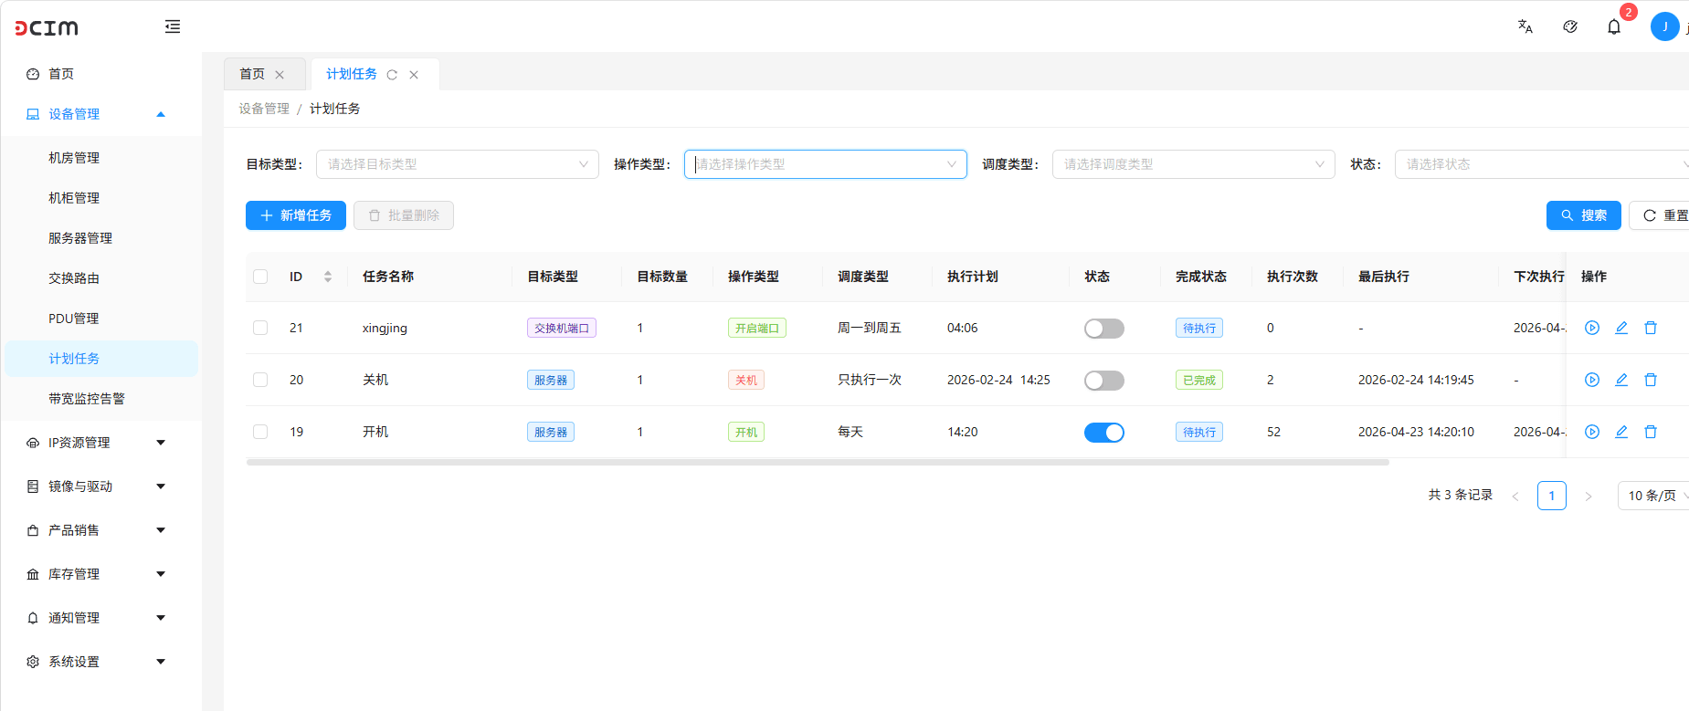Expand the 系统设置 menu
This screenshot has width=1689, height=711.
100,662
